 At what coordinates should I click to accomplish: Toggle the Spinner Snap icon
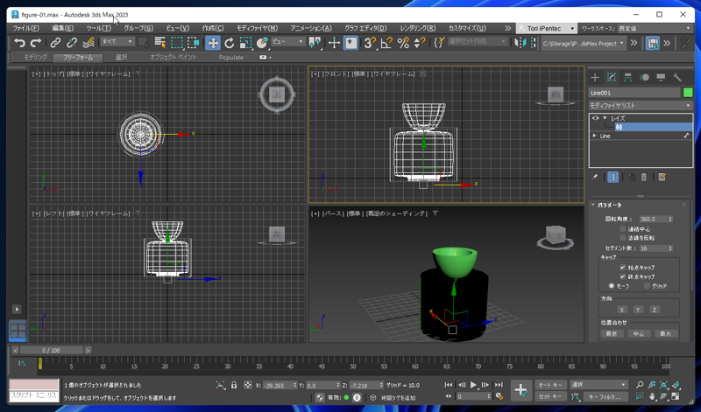(x=420, y=43)
